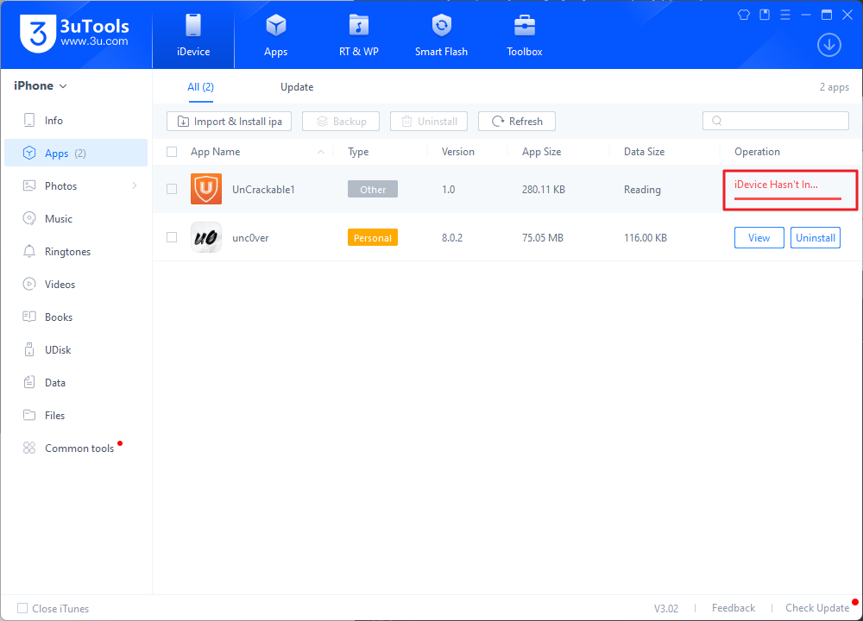Screen dimensions: 863x621
Task: Click the 116.00 KB data size cell
Action: coord(645,238)
